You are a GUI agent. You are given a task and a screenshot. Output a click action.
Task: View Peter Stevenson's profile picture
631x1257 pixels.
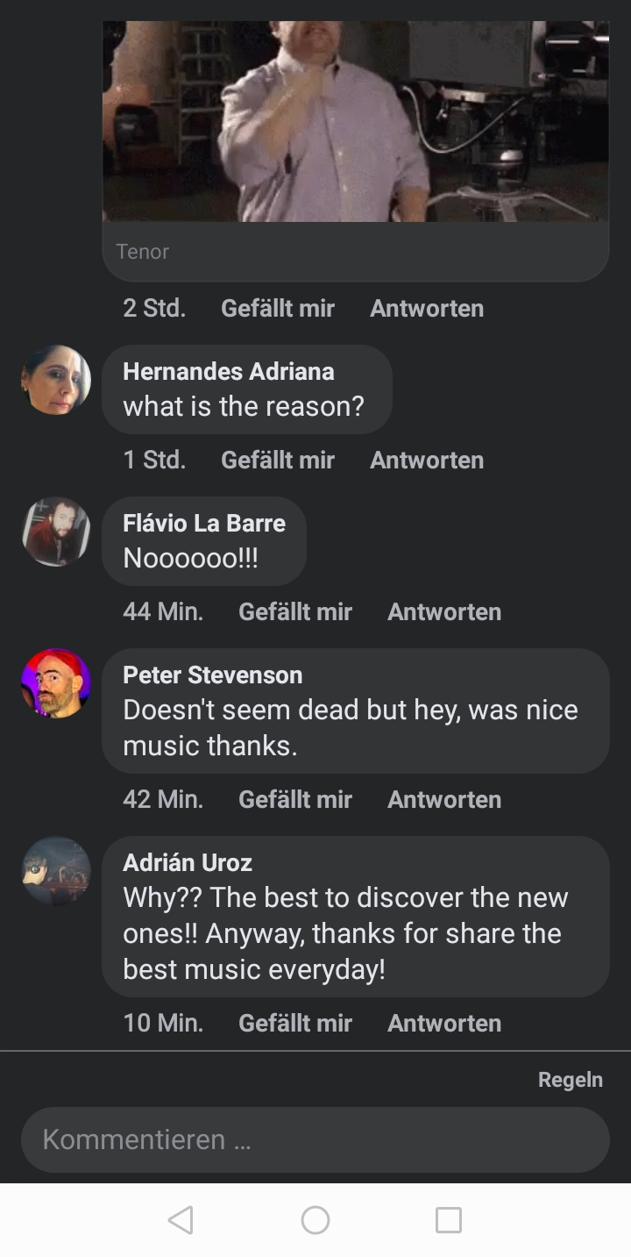pos(56,683)
